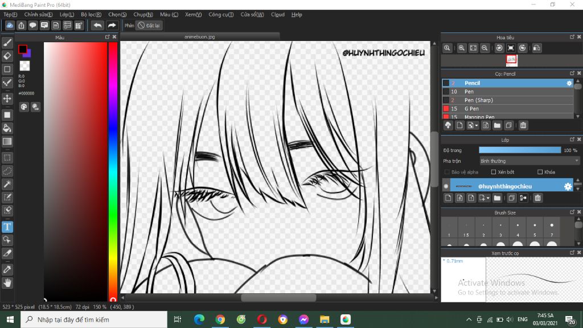
Task: Adjust Độ trong opacity slider
Action: point(520,150)
